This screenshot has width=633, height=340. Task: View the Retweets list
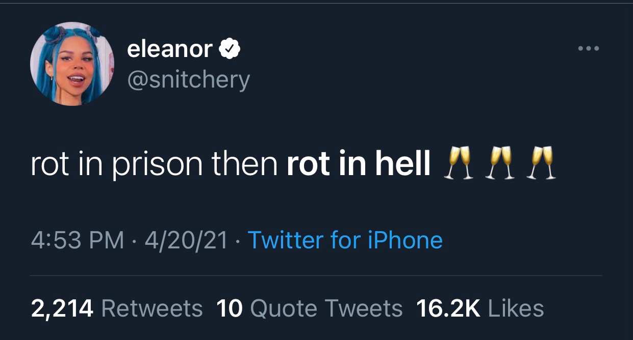click(x=152, y=308)
